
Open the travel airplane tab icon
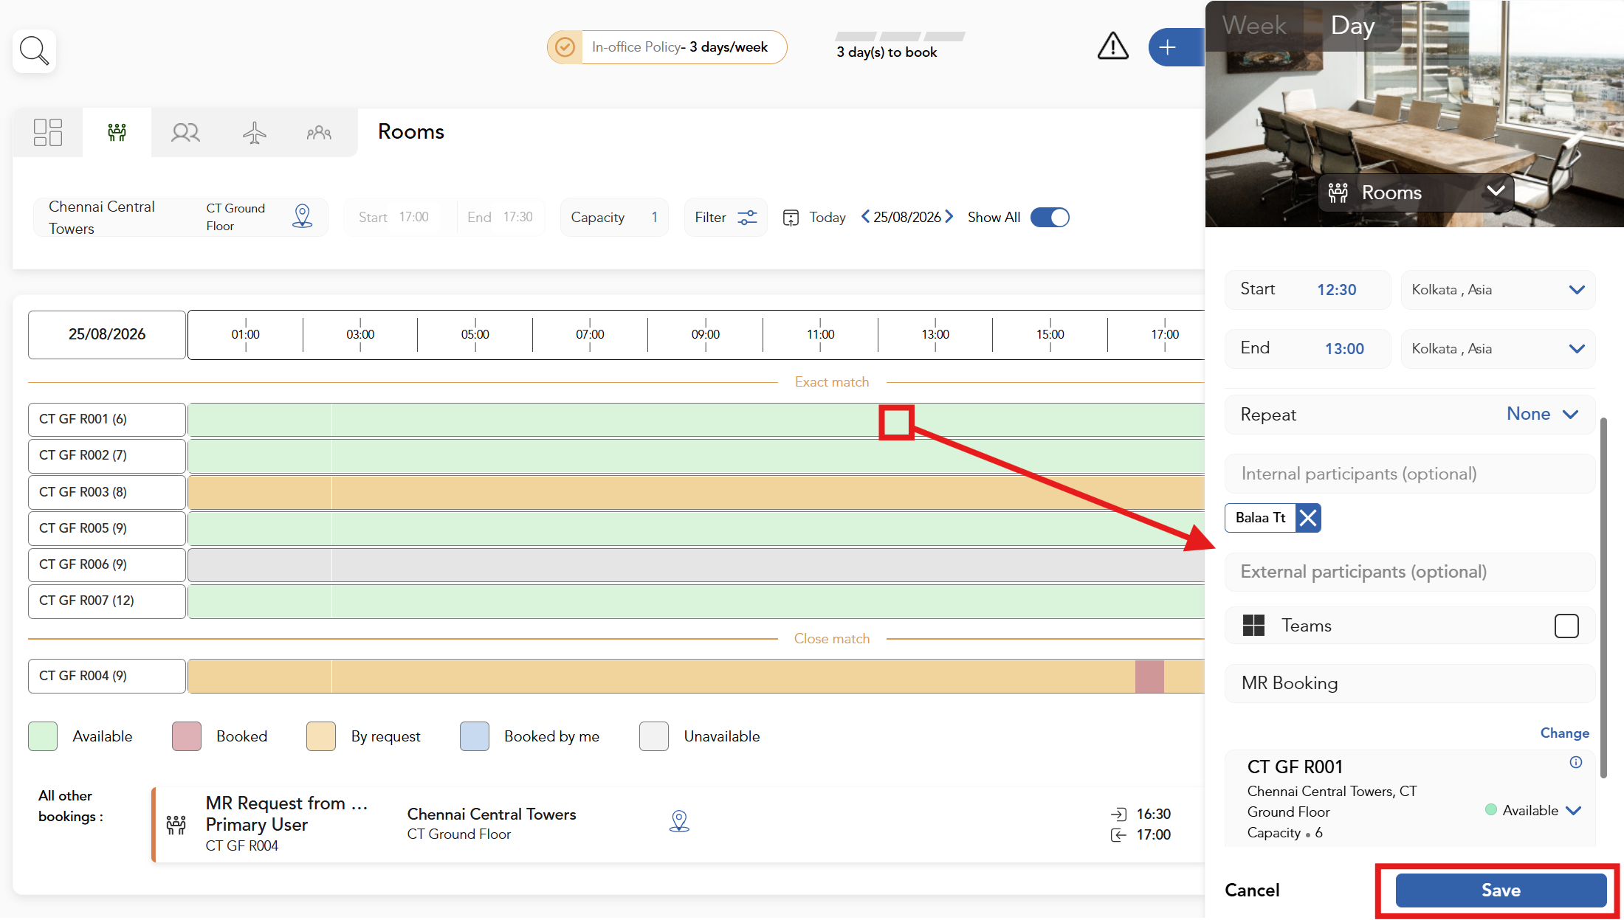254,132
